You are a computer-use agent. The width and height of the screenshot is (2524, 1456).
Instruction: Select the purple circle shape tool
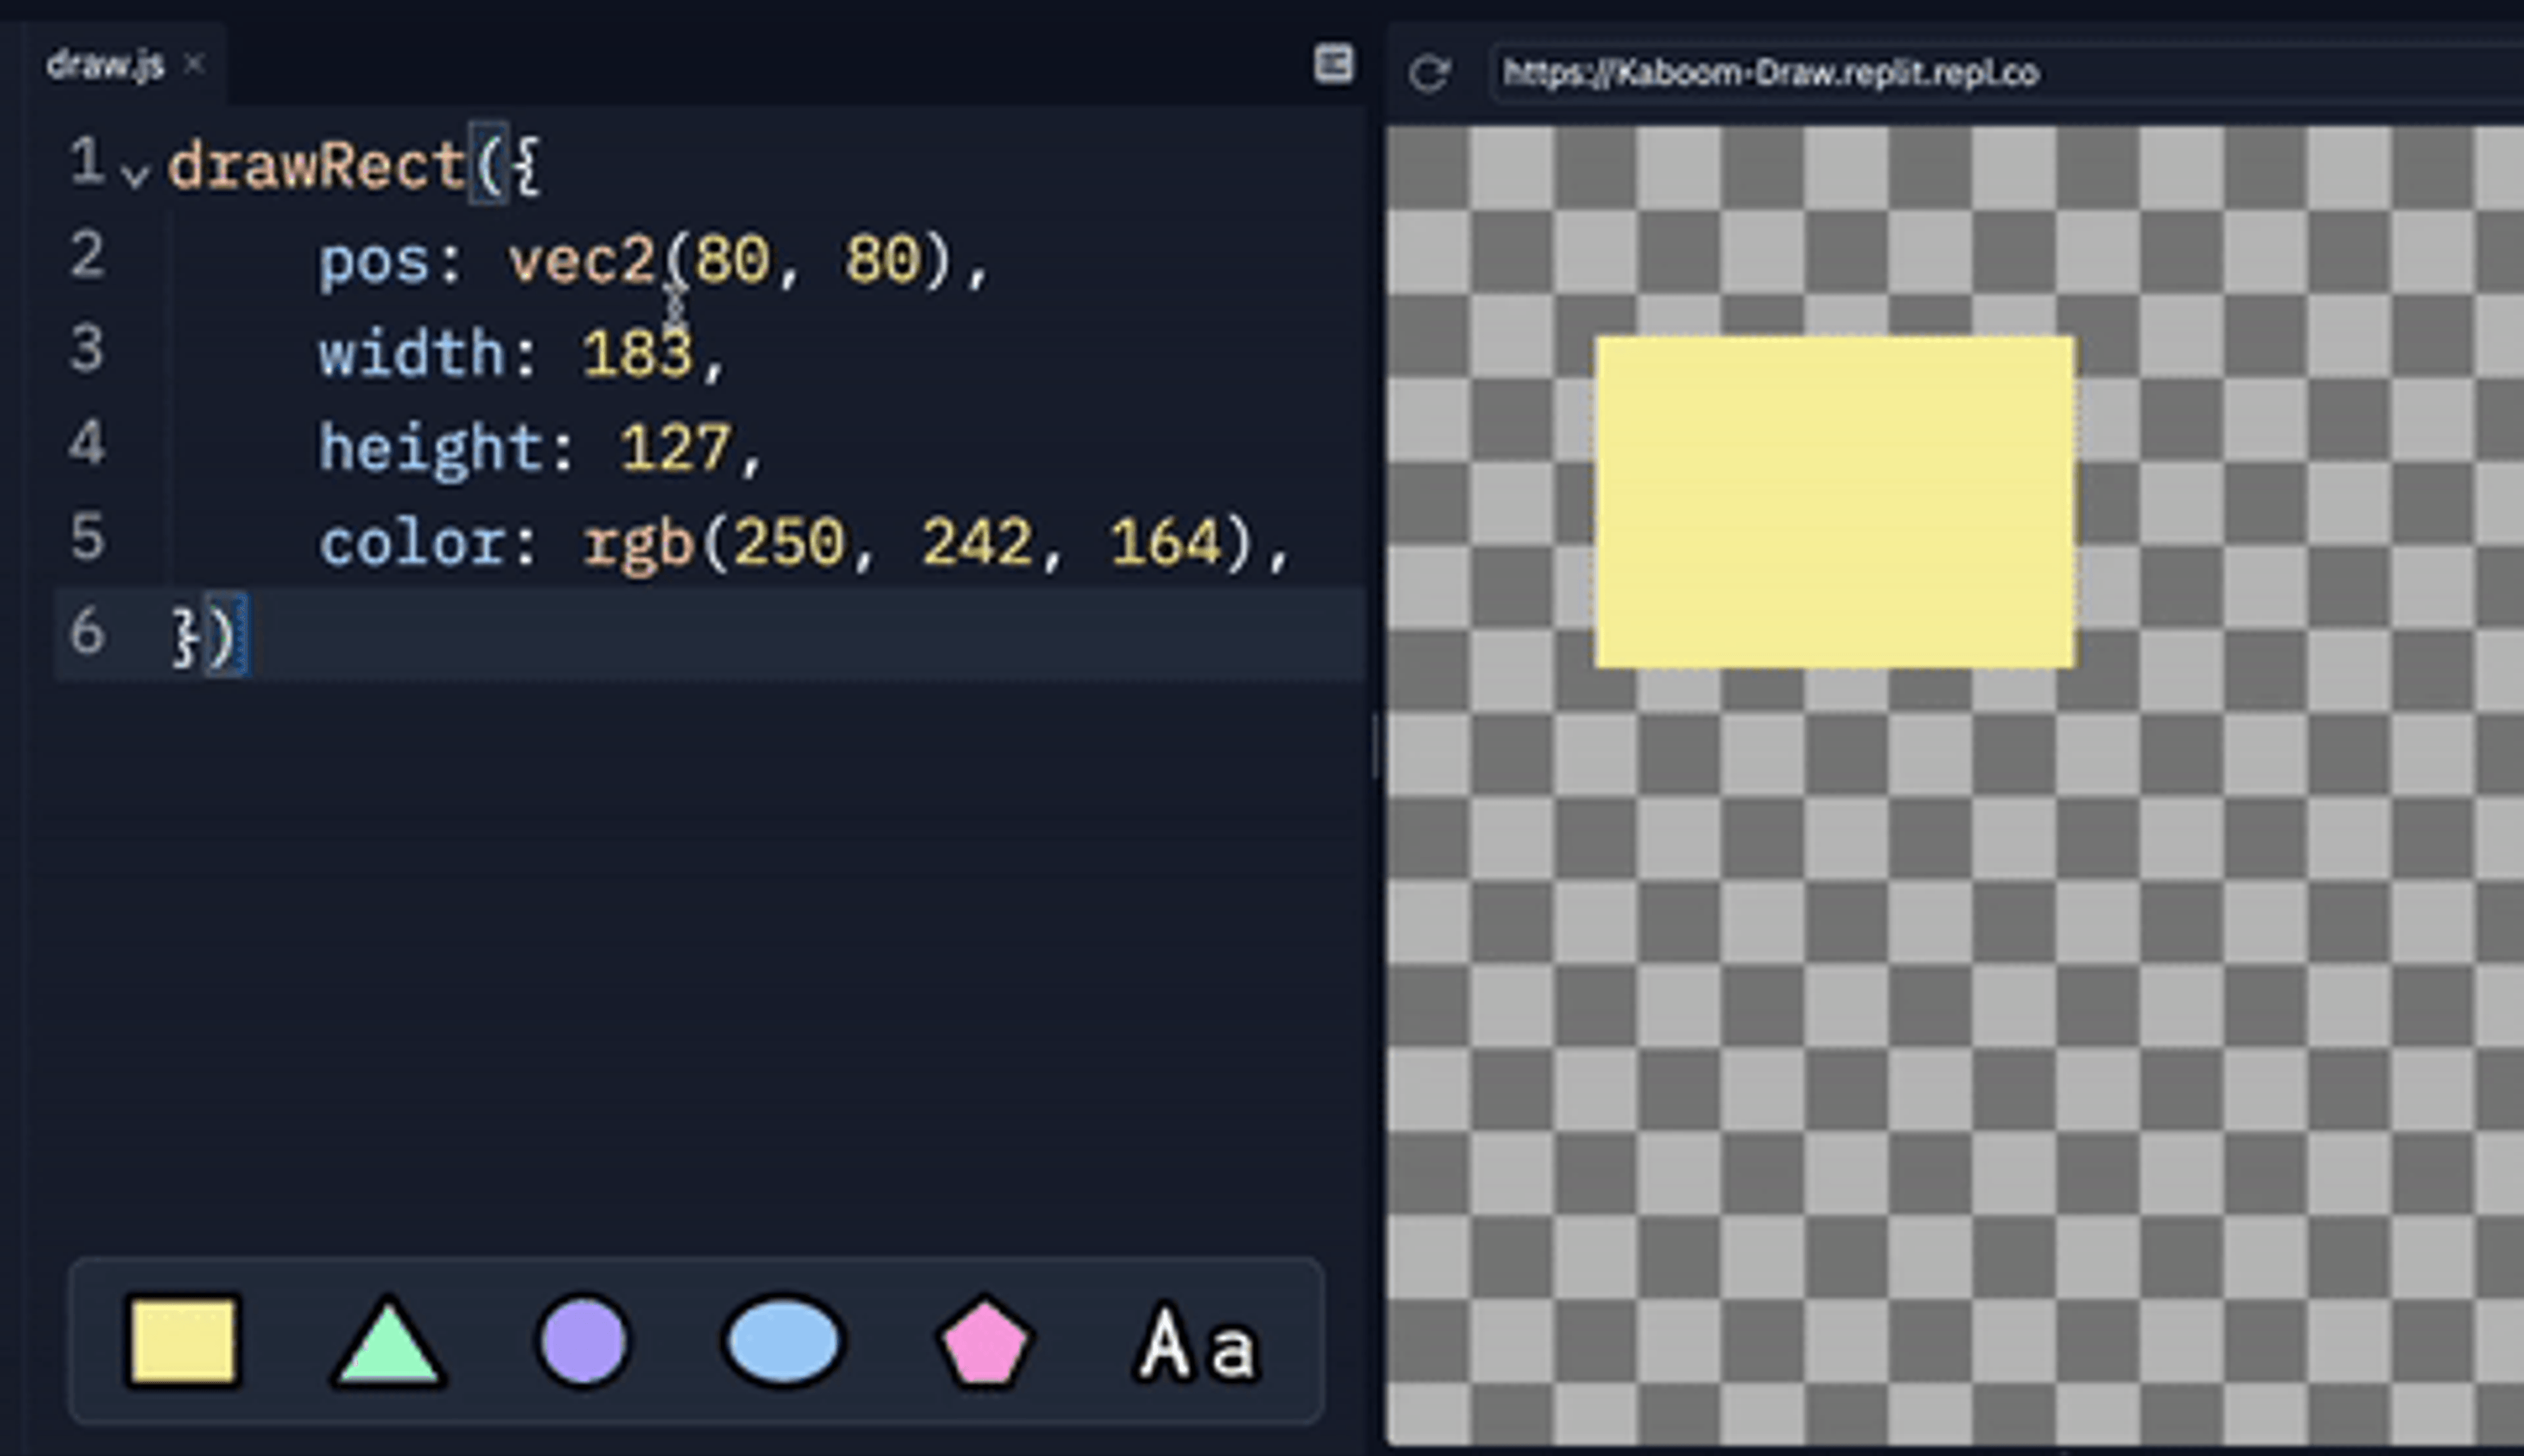583,1341
